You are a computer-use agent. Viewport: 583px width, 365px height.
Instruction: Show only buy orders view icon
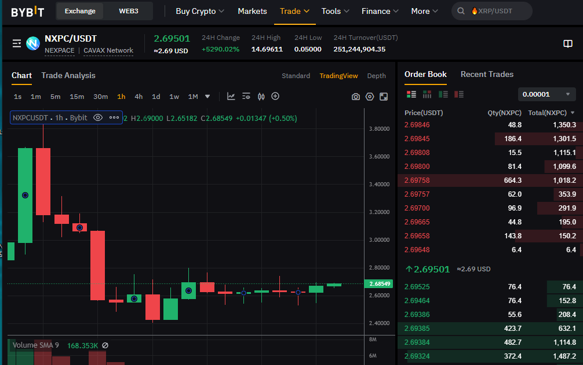click(443, 94)
